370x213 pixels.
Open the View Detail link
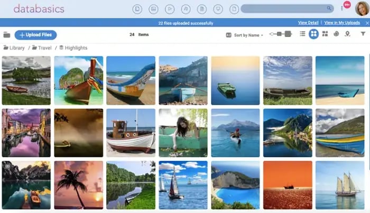pos(308,23)
